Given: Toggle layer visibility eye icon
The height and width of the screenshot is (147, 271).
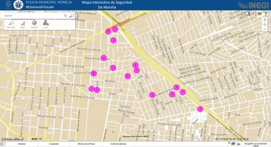Looking at the screenshot, I should tap(238, 144).
